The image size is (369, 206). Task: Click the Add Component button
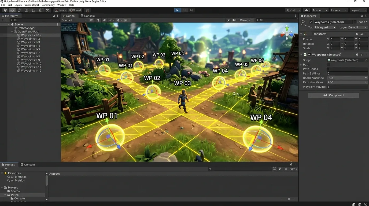[x=334, y=95]
